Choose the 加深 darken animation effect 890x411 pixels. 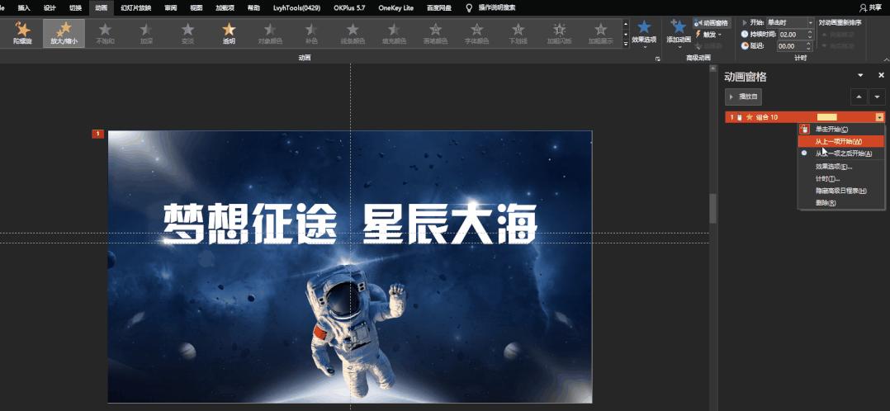[x=146, y=33]
